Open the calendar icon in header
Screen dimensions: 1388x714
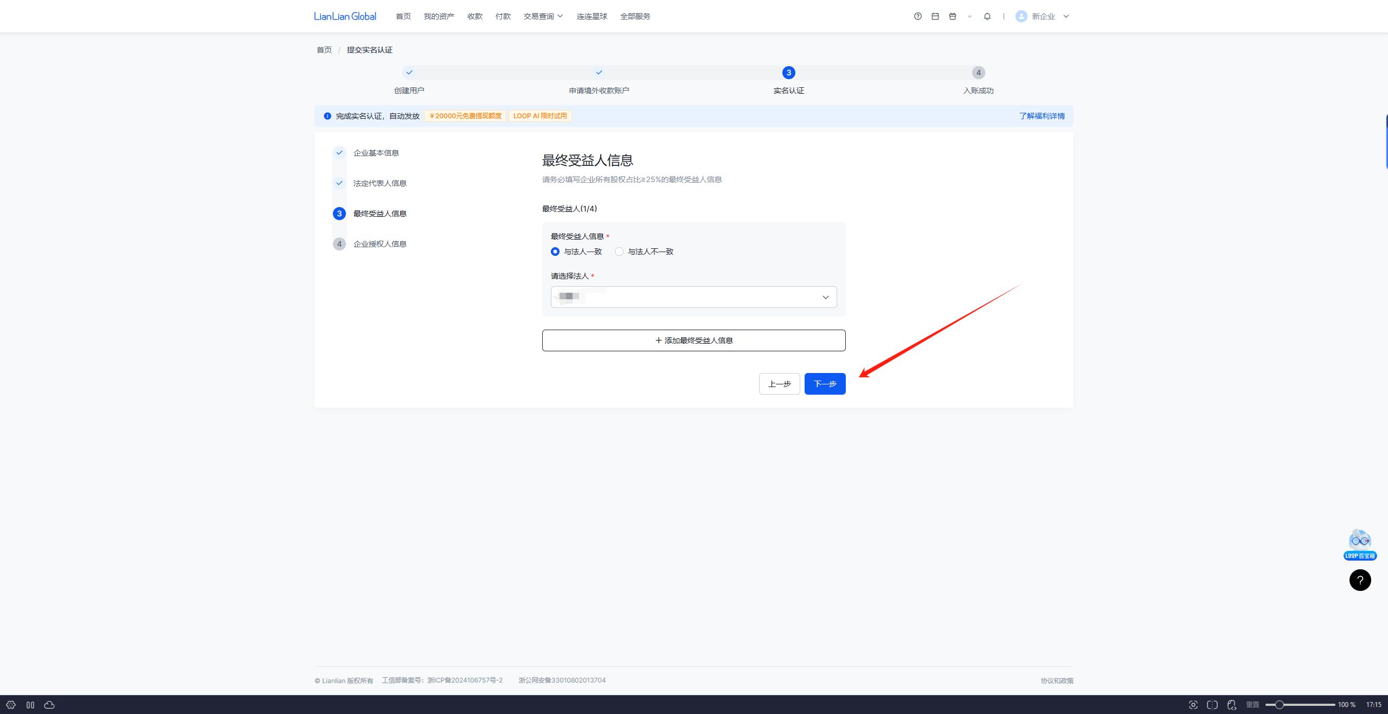tap(935, 16)
